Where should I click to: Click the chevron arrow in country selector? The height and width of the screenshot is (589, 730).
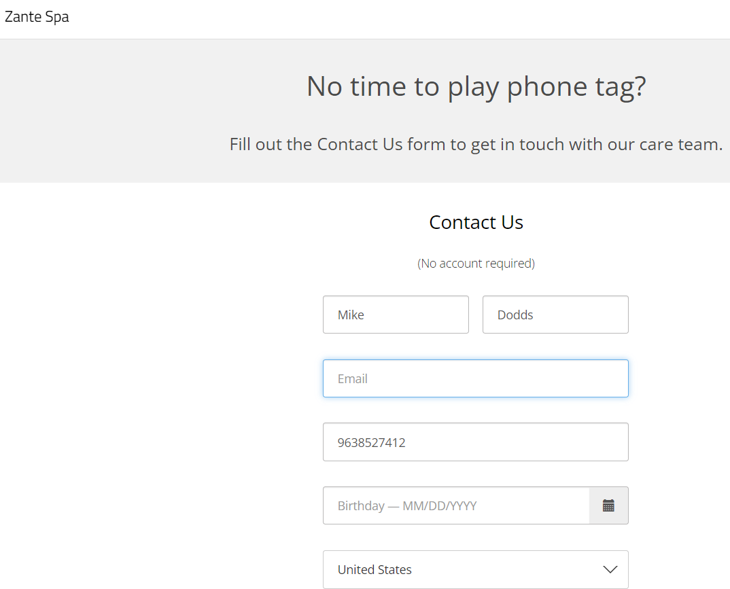click(x=610, y=569)
